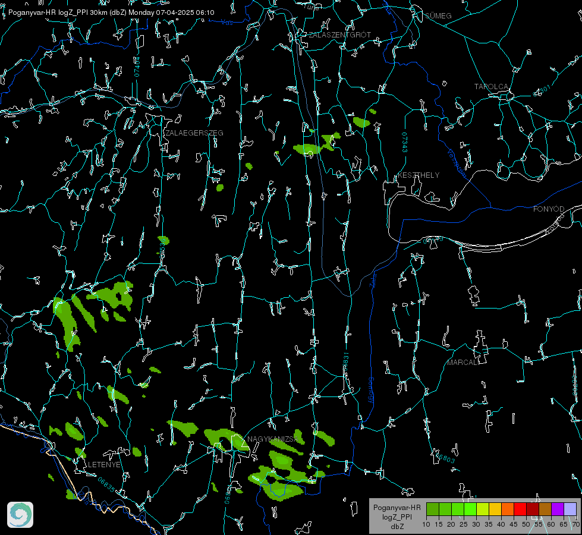Click the road number label 07404
Viewport: 582px width, 535px height.
point(137,67)
